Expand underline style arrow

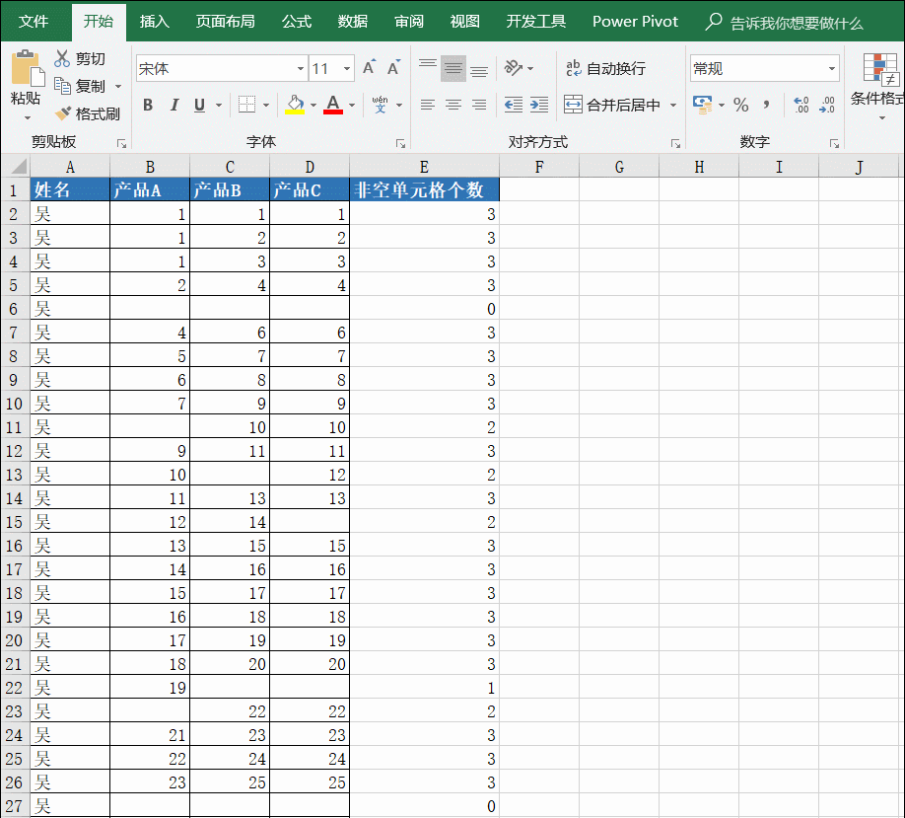(x=219, y=106)
